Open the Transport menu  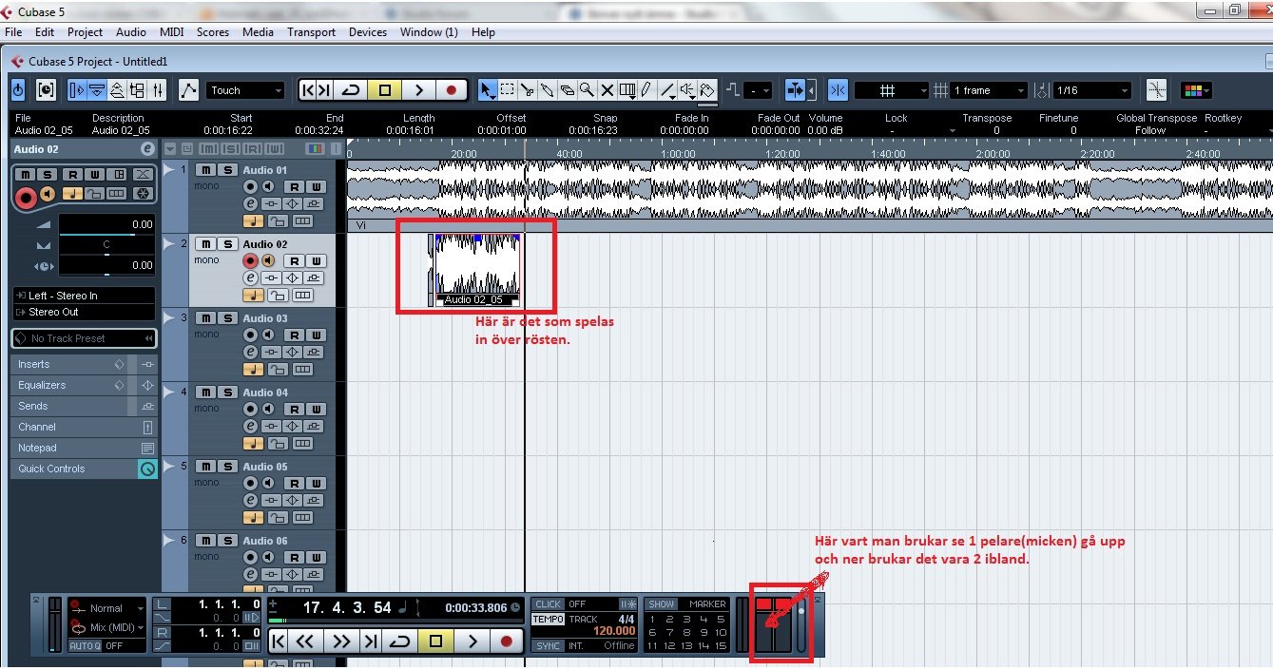tap(311, 31)
